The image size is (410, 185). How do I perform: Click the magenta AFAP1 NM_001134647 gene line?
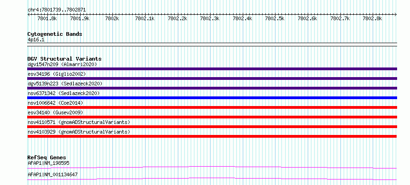tap(212, 179)
